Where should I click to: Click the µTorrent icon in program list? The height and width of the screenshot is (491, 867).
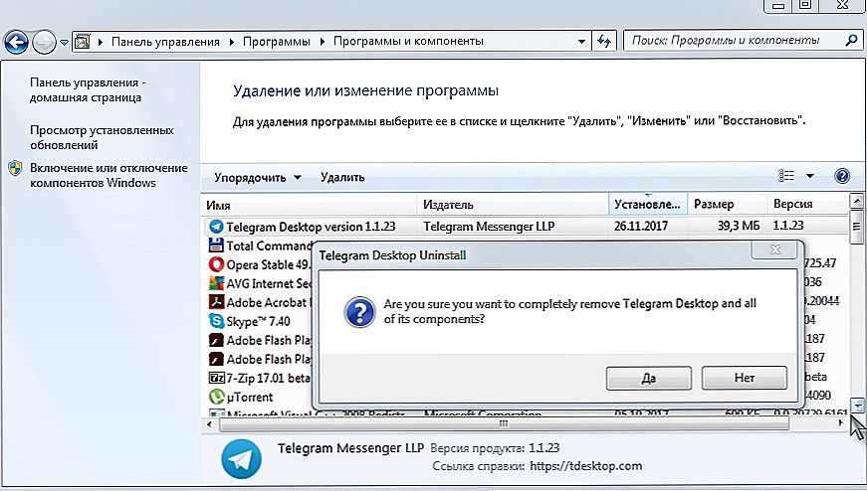[x=216, y=397]
